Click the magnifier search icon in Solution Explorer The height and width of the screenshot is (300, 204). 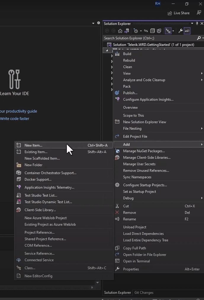click(x=199, y=38)
